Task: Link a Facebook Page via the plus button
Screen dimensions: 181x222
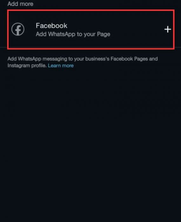Action: tap(168, 29)
